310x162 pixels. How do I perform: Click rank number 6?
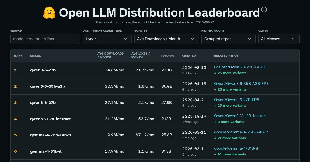pyautogui.click(x=15, y=151)
